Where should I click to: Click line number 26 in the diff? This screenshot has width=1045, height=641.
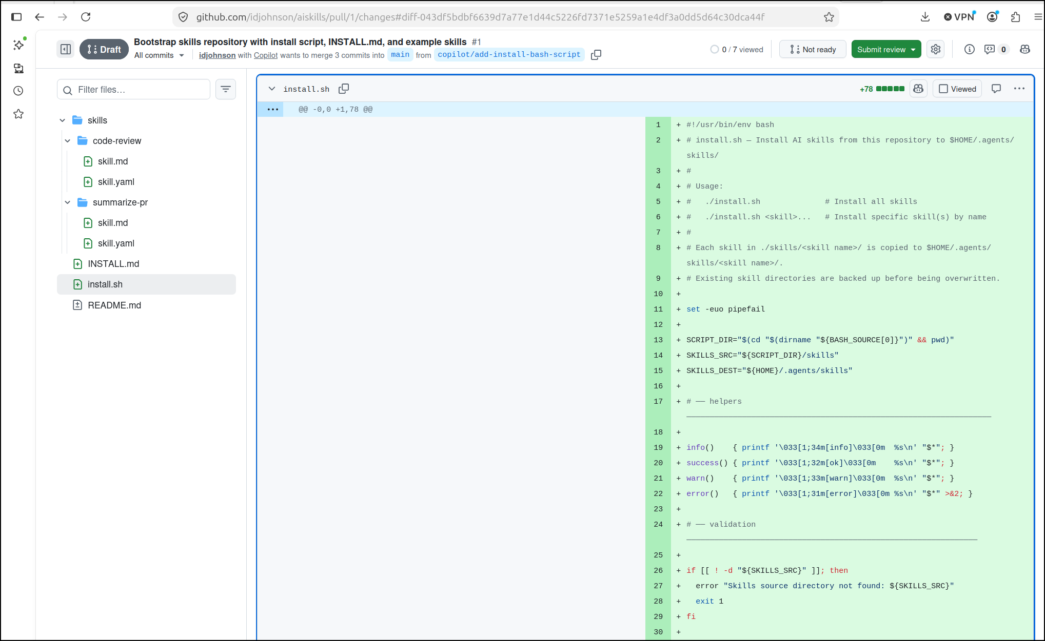pos(658,570)
